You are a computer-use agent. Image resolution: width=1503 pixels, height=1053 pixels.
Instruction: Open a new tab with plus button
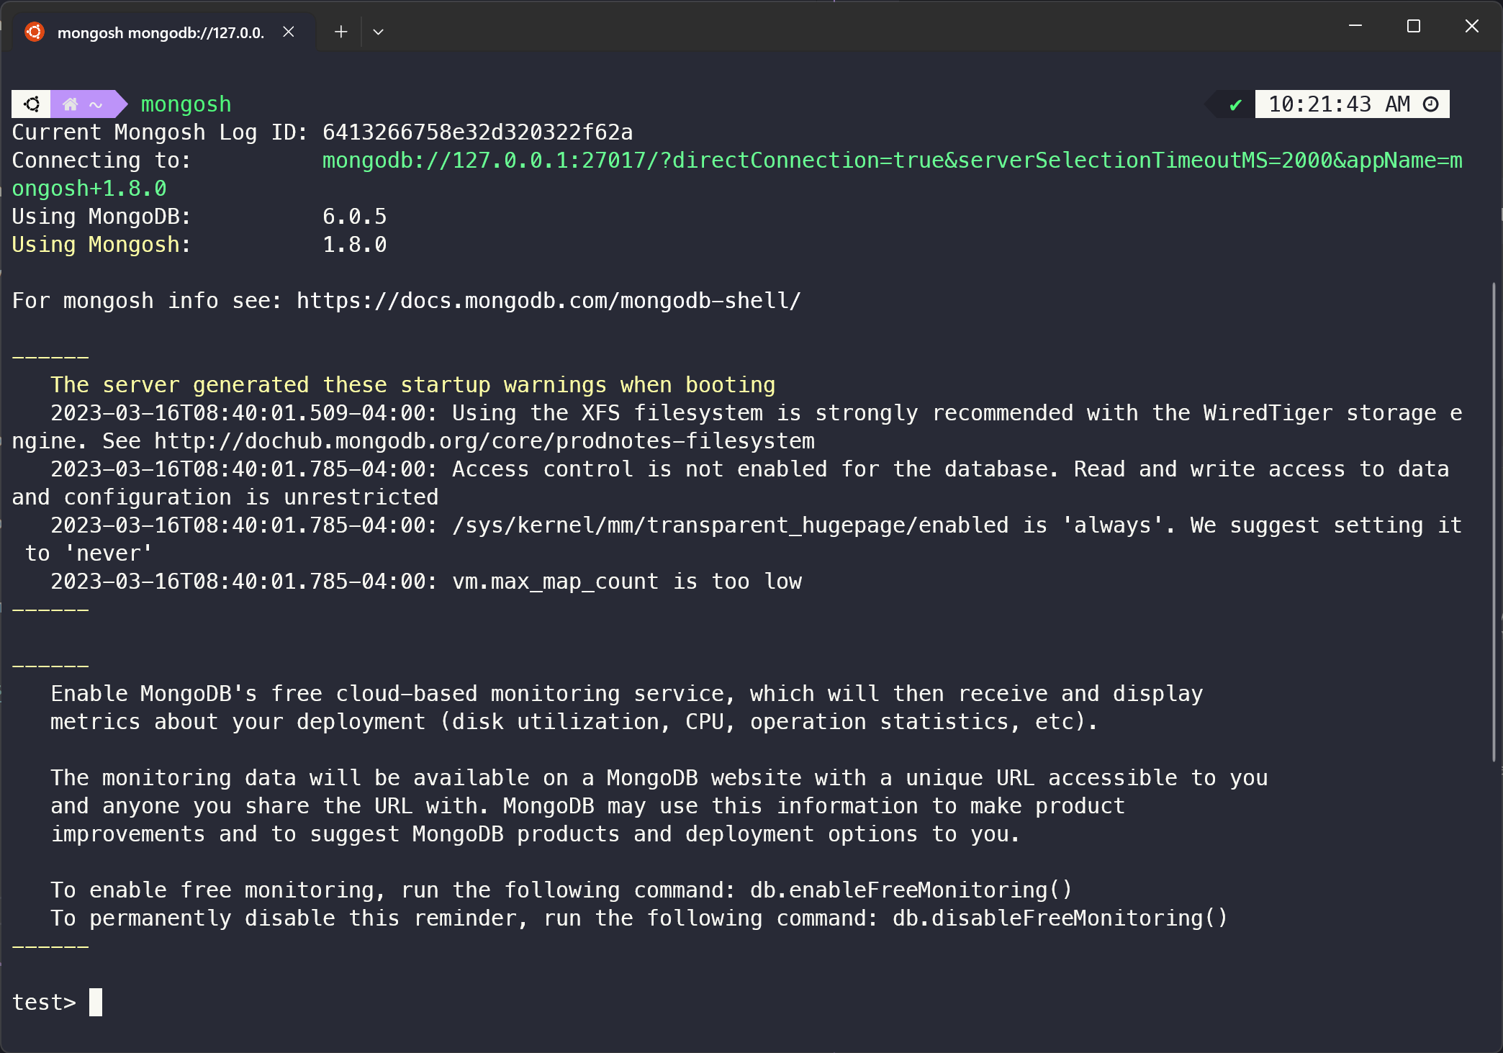340,32
